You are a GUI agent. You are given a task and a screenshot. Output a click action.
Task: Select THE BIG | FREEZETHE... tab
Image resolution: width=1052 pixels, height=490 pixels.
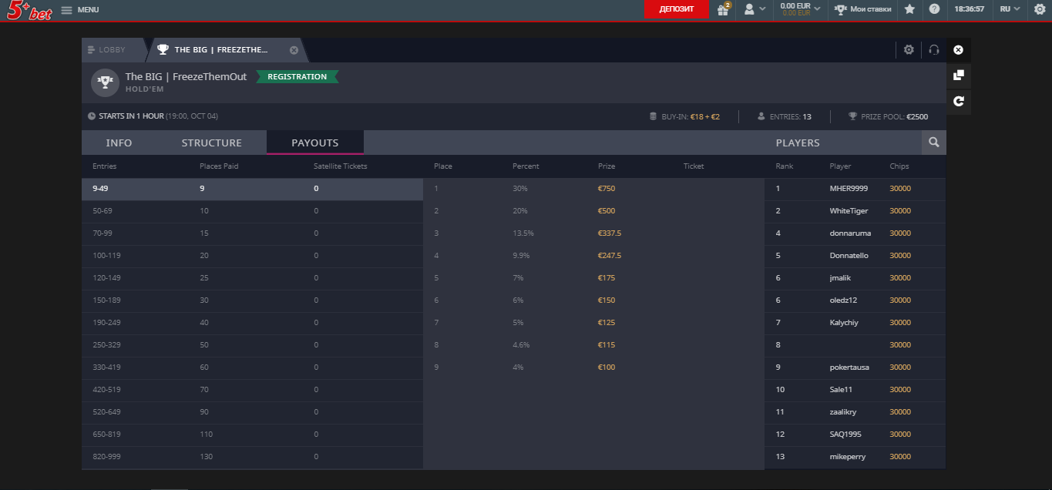(x=221, y=50)
